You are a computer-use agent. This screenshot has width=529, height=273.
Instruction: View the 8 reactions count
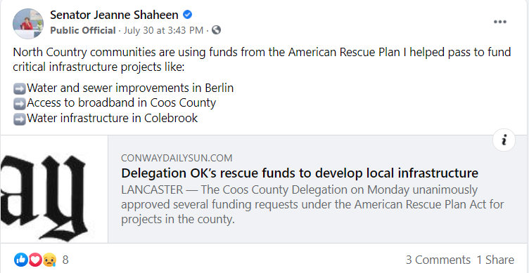tap(65, 260)
